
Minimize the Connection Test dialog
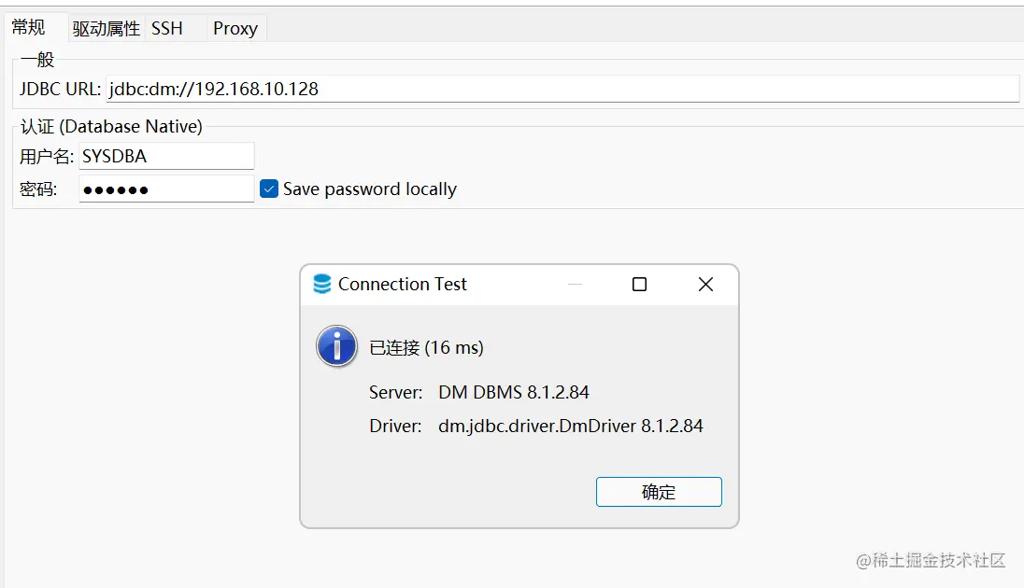(x=575, y=284)
